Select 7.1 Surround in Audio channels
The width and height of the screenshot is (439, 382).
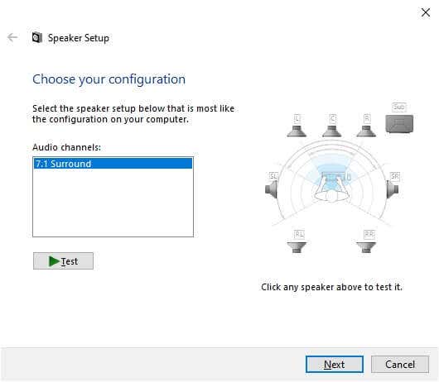coord(113,164)
